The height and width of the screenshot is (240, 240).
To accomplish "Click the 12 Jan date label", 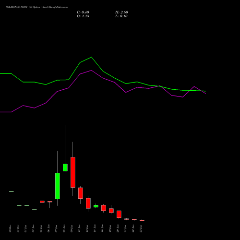I will [80, 228].
